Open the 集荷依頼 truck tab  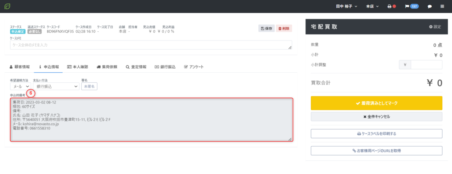tap(107, 67)
